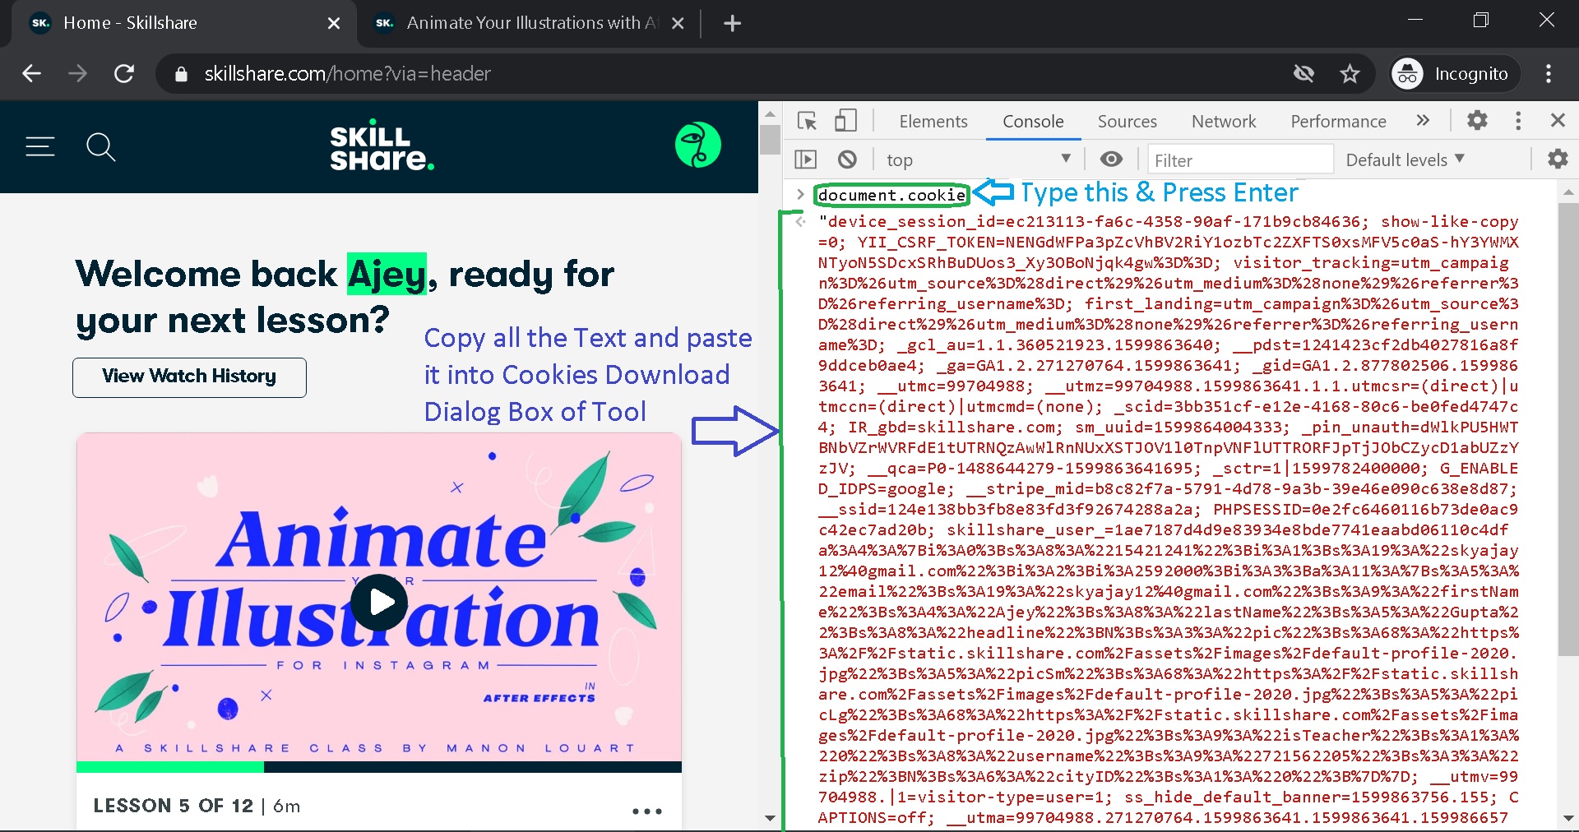The height and width of the screenshot is (832, 1579).
Task: Reload the current page
Action: tap(124, 74)
